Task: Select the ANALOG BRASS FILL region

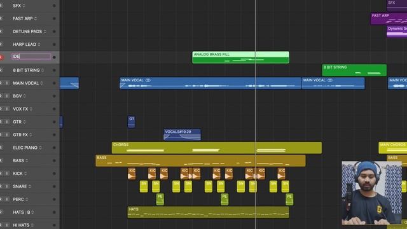Action: point(240,57)
